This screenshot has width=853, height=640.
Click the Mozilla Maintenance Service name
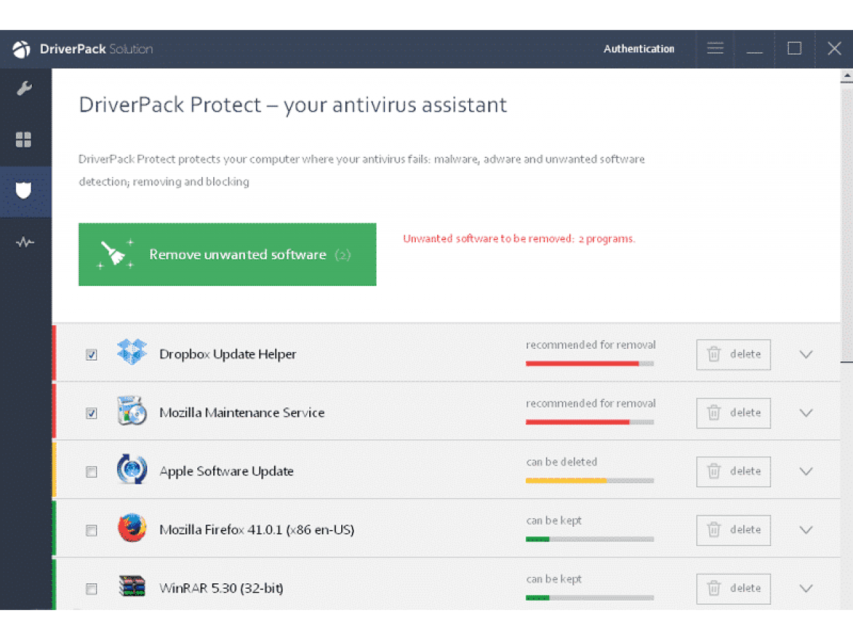click(242, 413)
